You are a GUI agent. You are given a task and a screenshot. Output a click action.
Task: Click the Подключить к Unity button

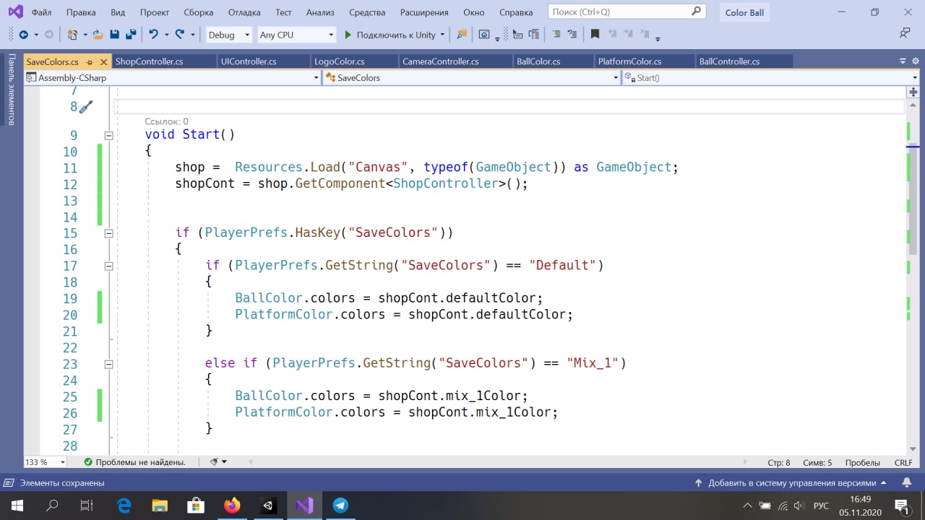point(390,35)
